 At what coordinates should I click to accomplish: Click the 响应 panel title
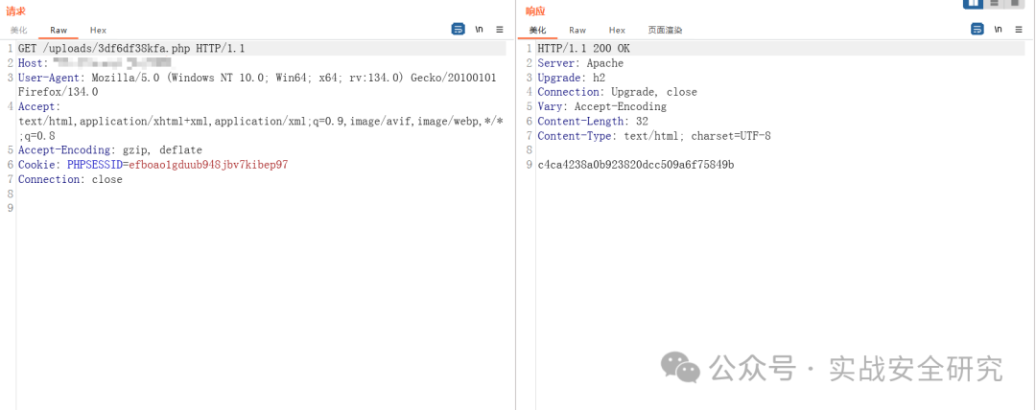[x=536, y=11]
